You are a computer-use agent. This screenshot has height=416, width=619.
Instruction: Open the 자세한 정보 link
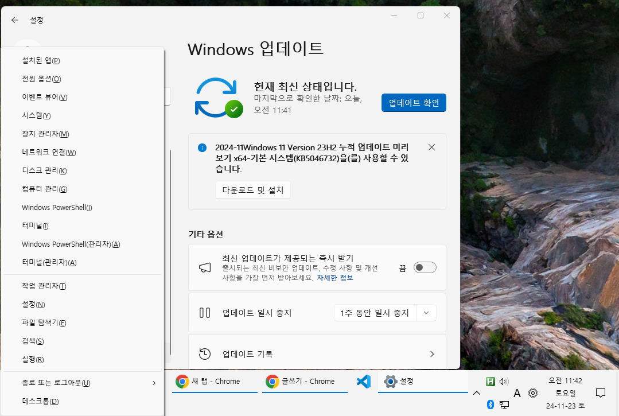click(x=335, y=278)
